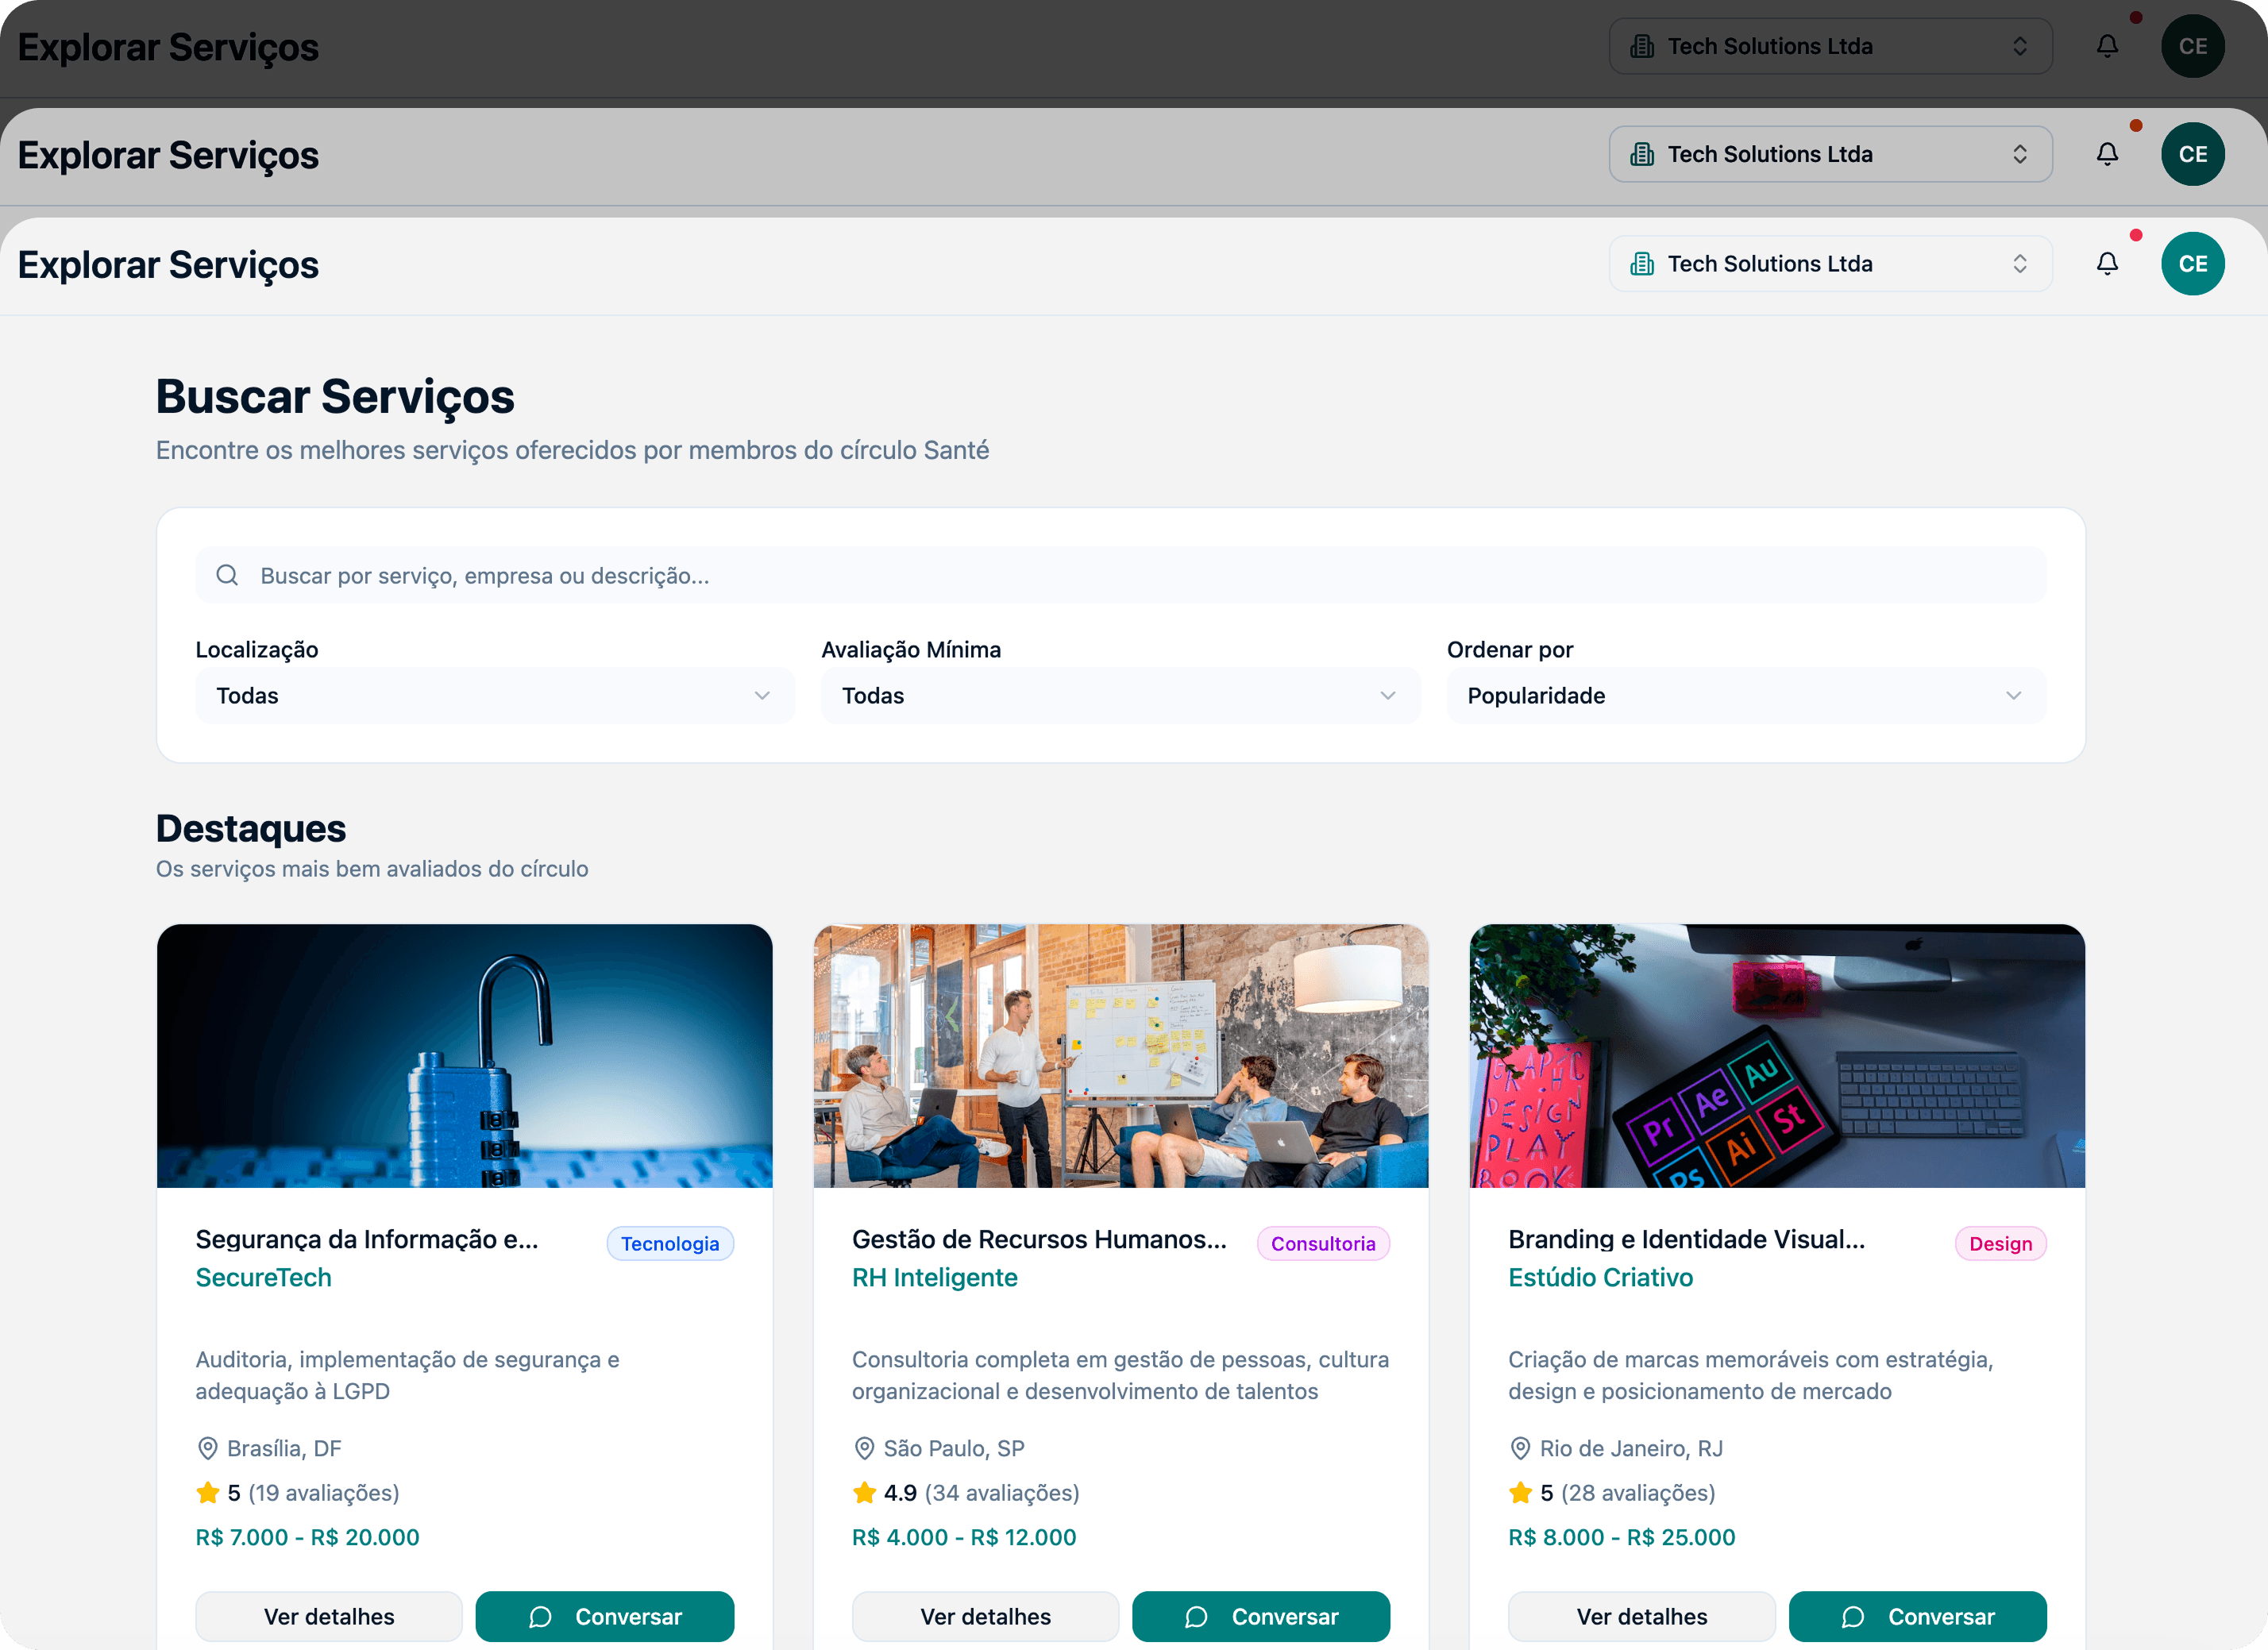Open the Estúdio Criativo company link
Image resolution: width=2268 pixels, height=1650 pixels.
point(1600,1277)
